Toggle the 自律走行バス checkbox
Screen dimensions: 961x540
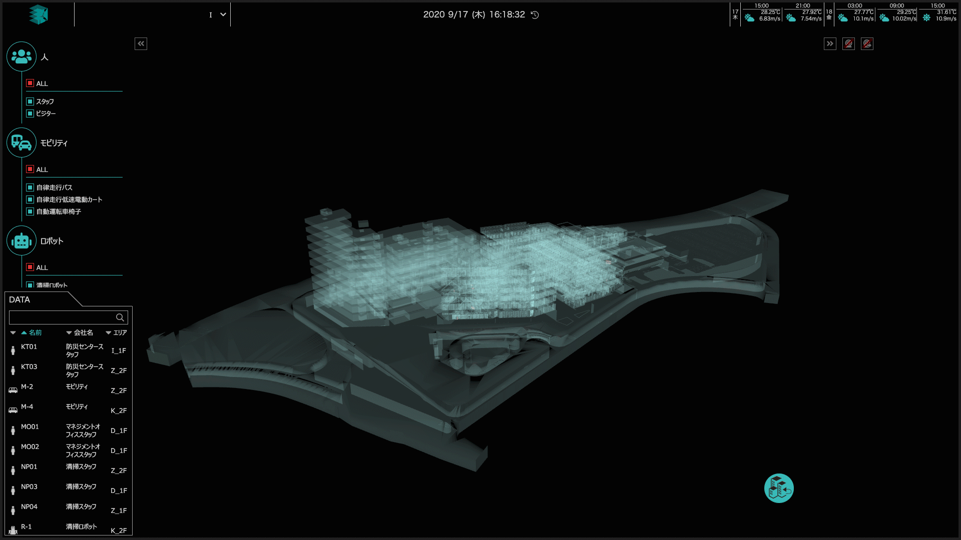click(30, 187)
